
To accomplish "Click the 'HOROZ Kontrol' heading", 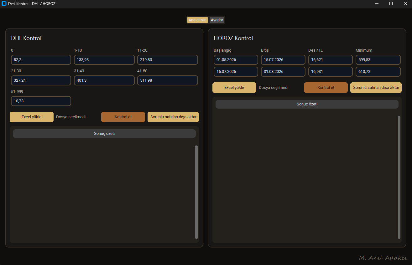I will pos(233,38).
